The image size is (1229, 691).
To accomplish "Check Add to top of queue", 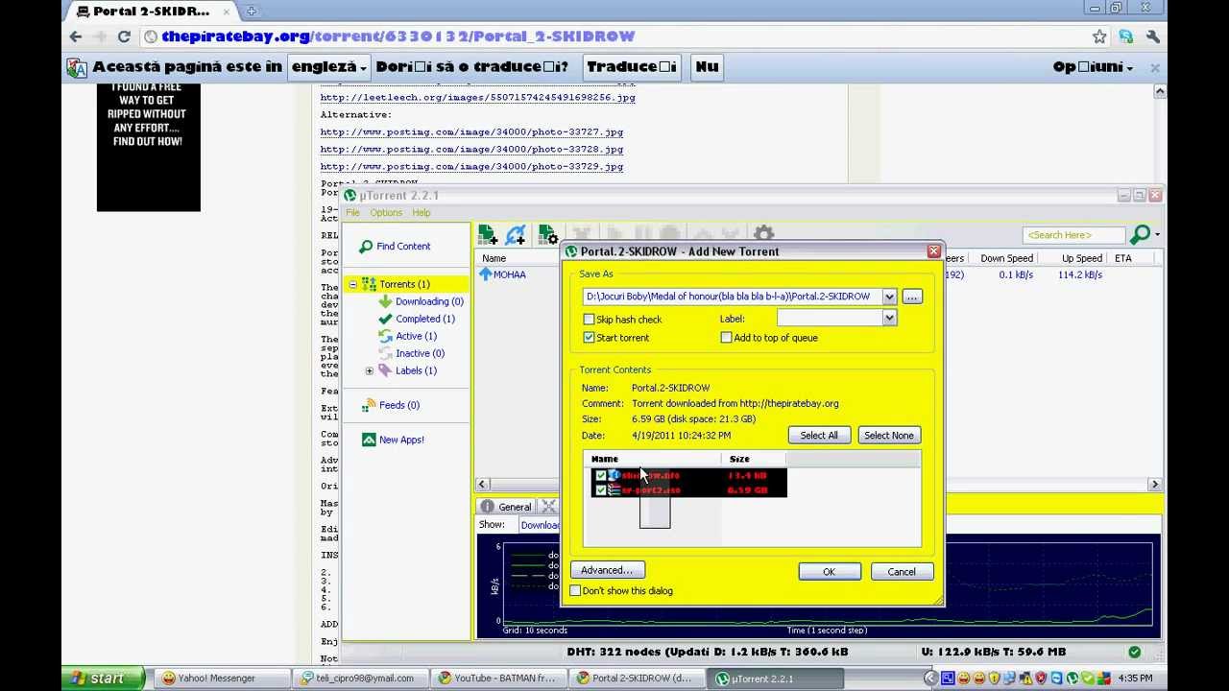I will (726, 338).
